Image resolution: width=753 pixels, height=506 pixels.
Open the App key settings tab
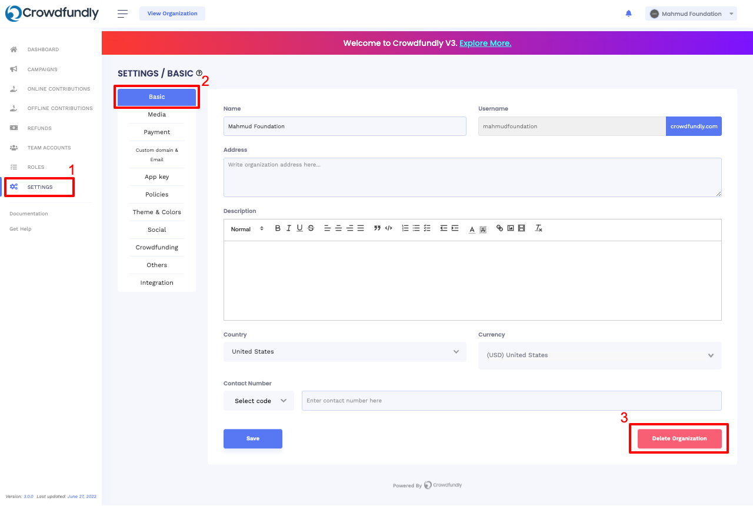point(156,177)
